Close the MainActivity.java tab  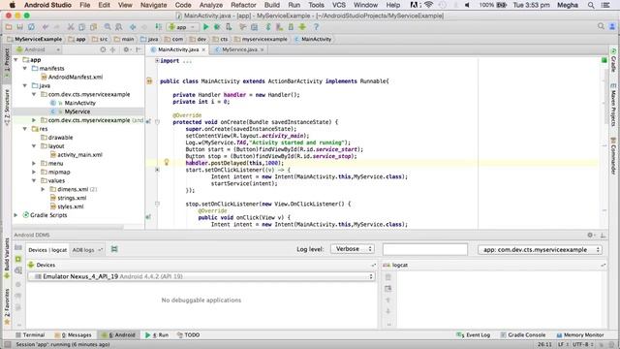pyautogui.click(x=203, y=49)
